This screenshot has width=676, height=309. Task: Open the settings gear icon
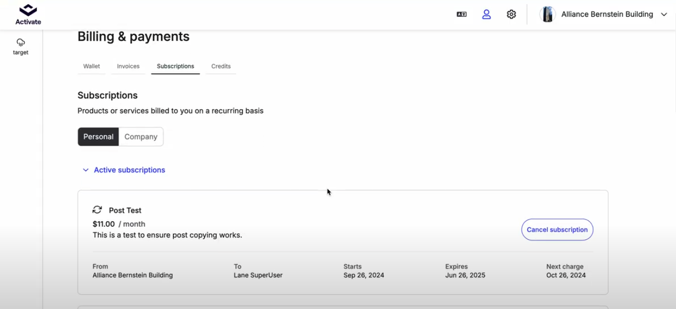click(x=511, y=15)
